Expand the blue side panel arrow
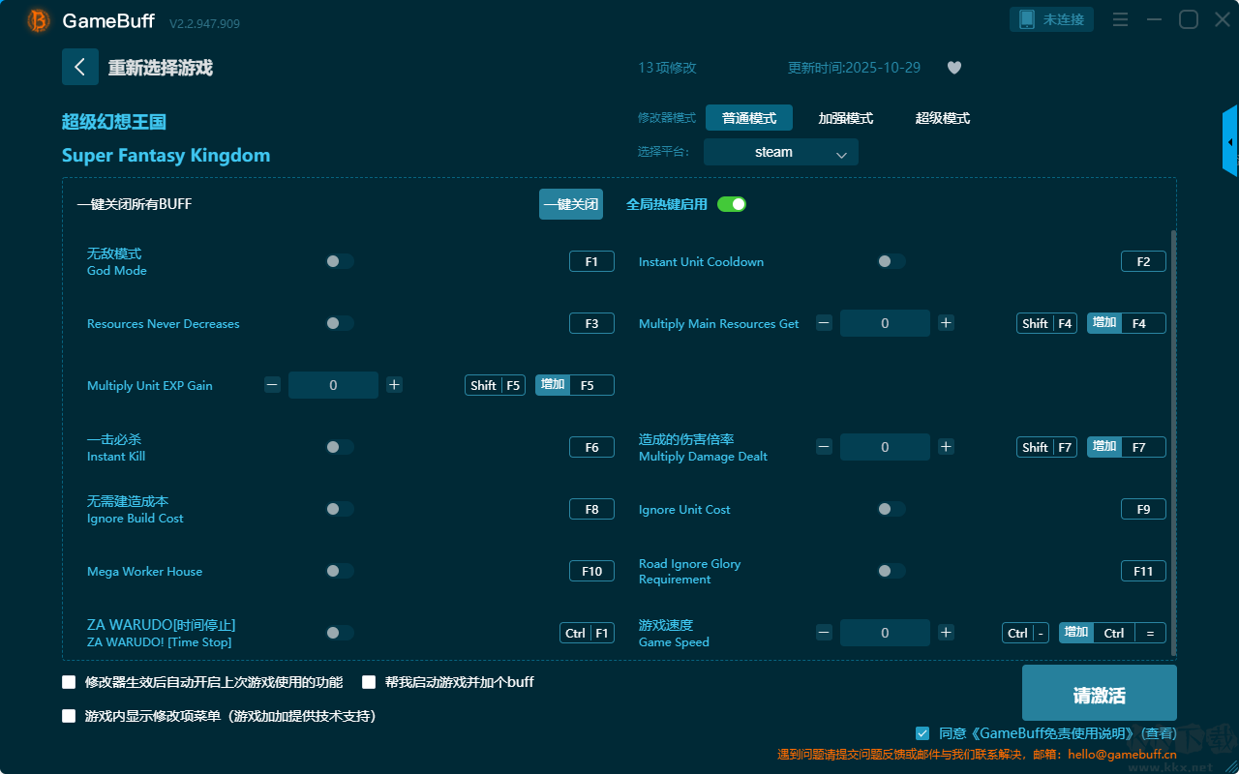This screenshot has width=1239, height=774. [1230, 142]
